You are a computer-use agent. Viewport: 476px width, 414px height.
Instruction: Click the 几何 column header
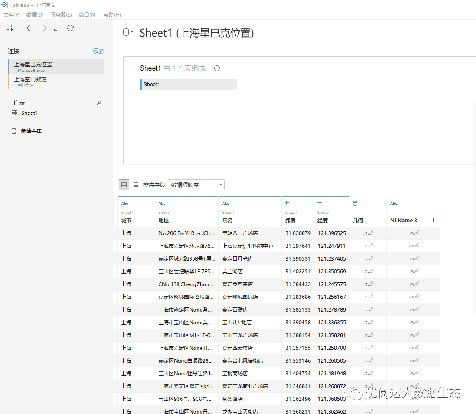[x=358, y=221]
